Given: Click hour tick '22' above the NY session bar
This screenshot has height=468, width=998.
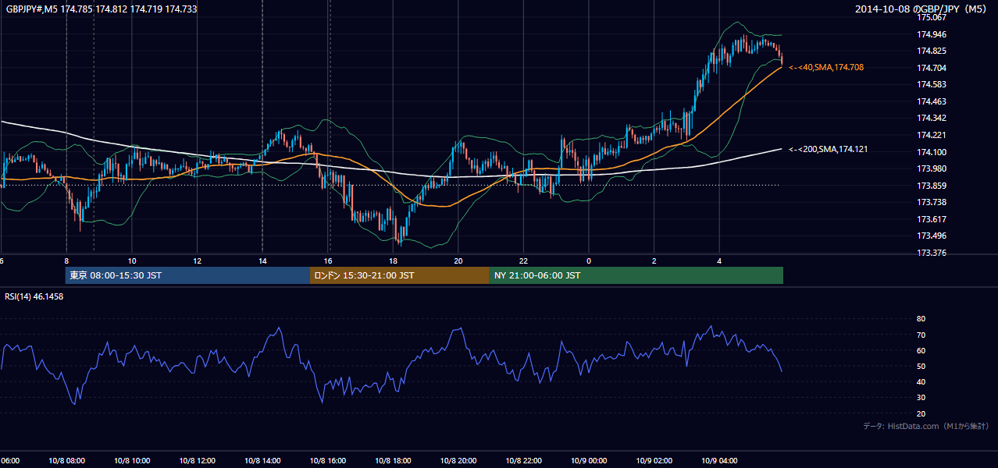Looking at the screenshot, I should (524, 261).
